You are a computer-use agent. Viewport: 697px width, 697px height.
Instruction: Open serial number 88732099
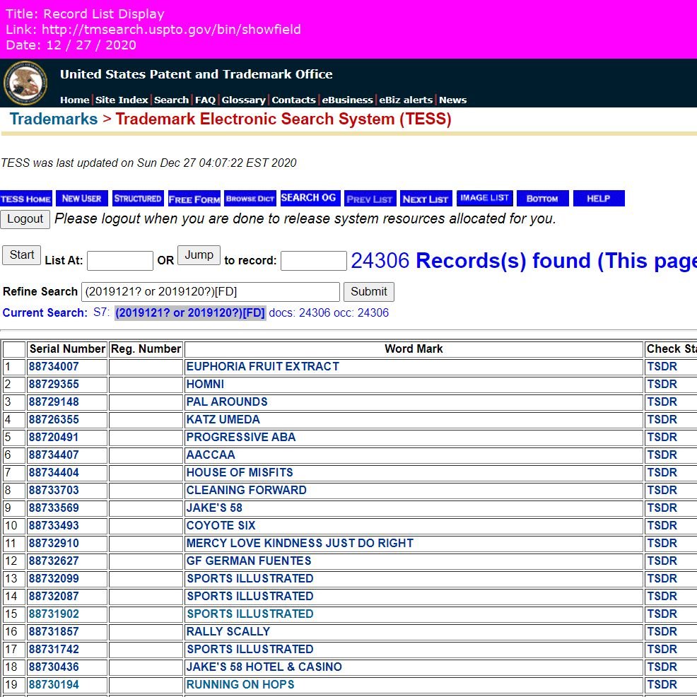pyautogui.click(x=54, y=579)
